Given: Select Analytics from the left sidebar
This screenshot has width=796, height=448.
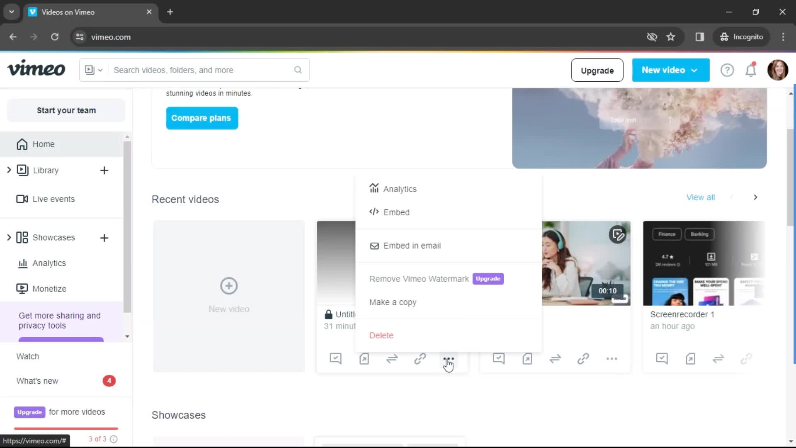Looking at the screenshot, I should click(x=49, y=263).
